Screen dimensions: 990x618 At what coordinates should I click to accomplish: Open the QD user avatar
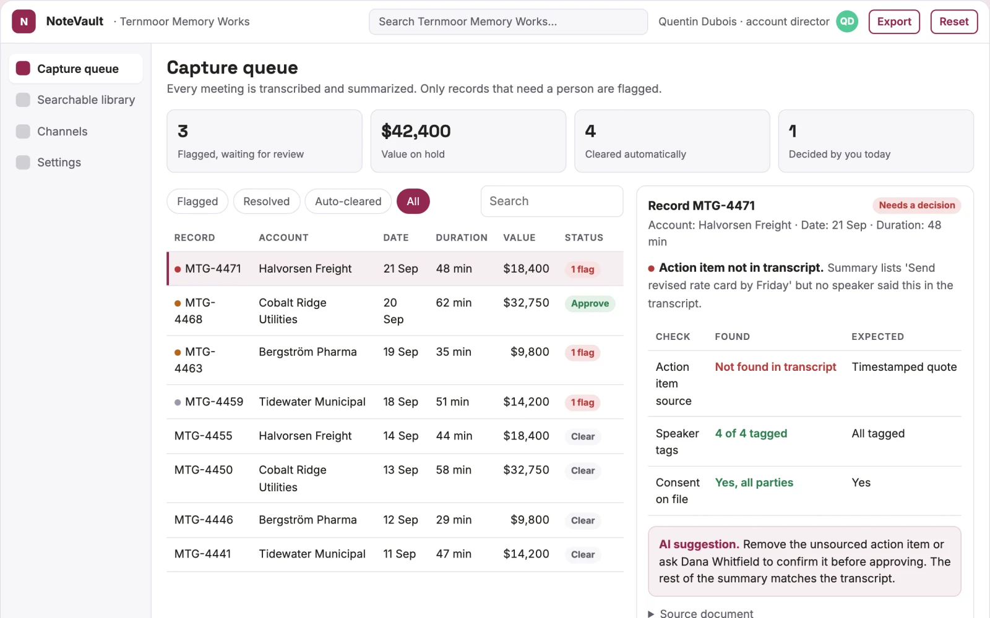(847, 22)
